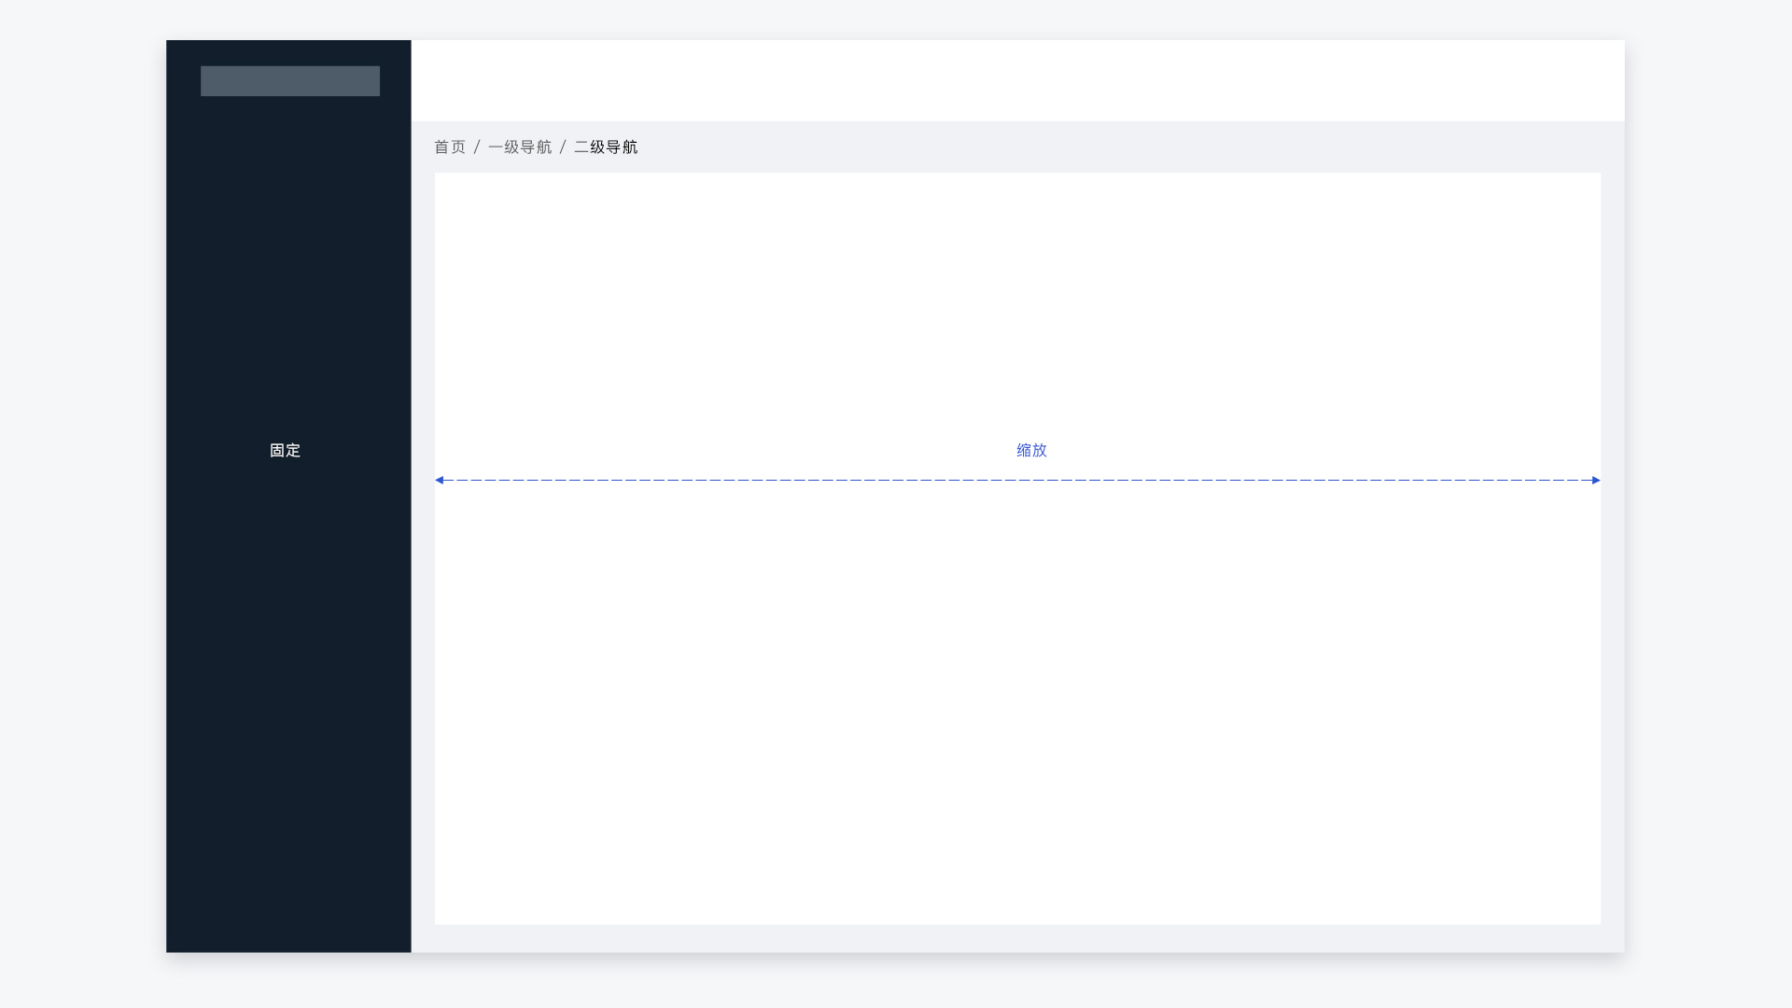Image resolution: width=1792 pixels, height=1008 pixels.
Task: Click dark sidebar area between logo and 固定
Action: point(288,271)
